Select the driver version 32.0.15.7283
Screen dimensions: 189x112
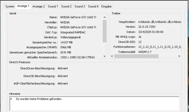[147, 27]
